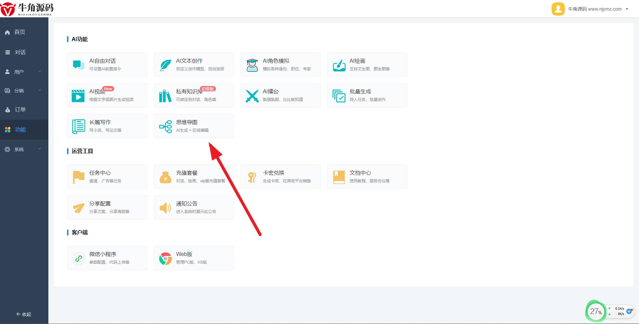Click the blue plus icon in speed widget
Screen dimensions: 639x324
click(629, 311)
